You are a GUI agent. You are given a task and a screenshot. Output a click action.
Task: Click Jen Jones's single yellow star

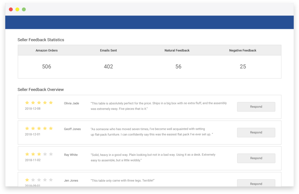(27, 180)
